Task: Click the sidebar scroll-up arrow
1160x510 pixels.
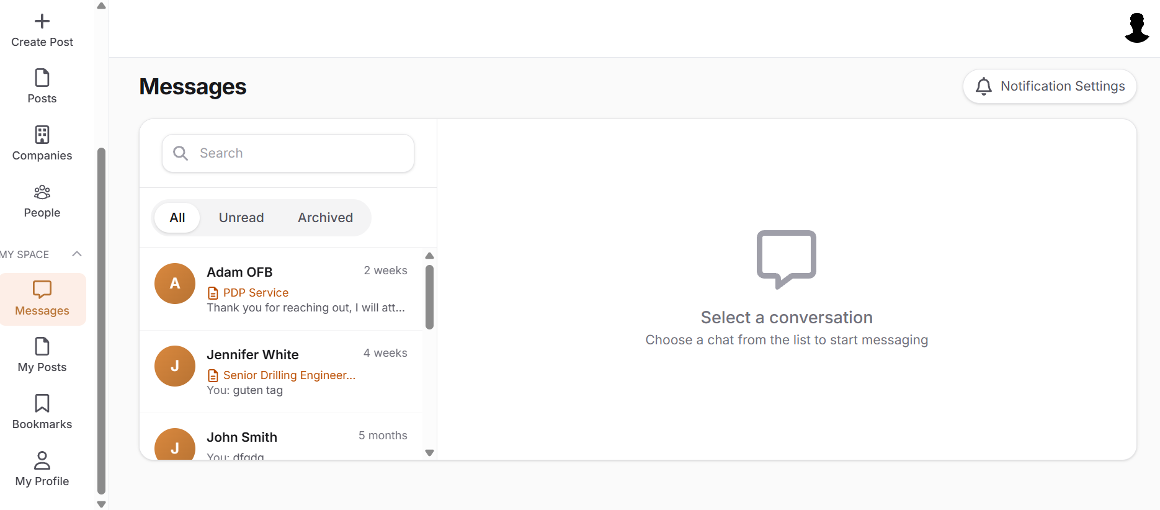Action: tap(102, 6)
